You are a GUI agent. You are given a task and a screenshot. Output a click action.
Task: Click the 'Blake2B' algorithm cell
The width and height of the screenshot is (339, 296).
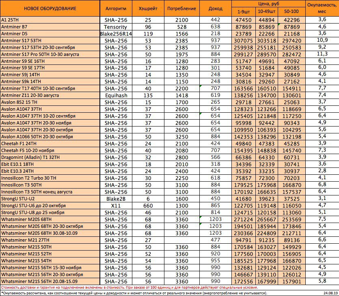116,199
